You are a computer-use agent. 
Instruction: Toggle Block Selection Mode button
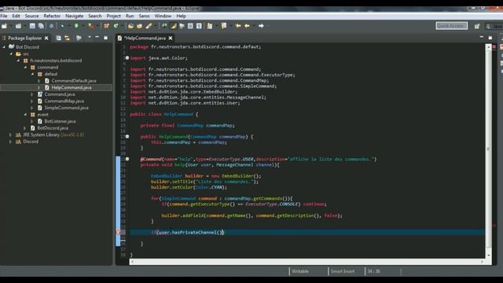pyautogui.click(x=190, y=26)
